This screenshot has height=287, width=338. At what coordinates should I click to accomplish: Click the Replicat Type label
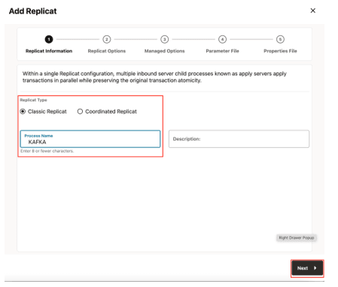[x=33, y=100]
